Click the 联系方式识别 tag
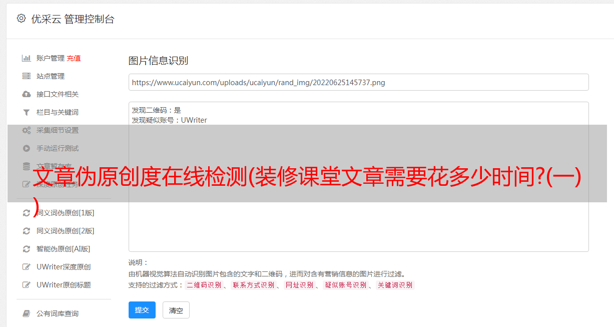The image size is (614, 327). (x=253, y=285)
